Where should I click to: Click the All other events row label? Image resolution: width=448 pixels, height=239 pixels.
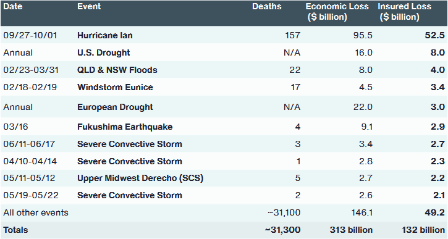pos(36,212)
